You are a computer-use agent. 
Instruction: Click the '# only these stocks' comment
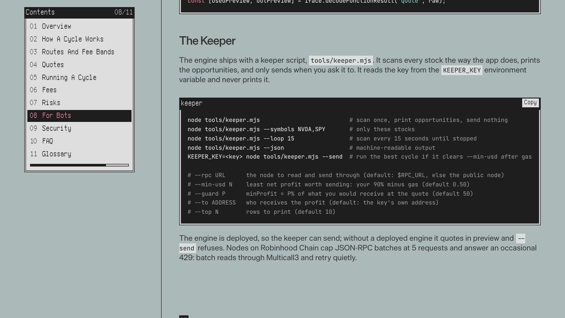point(382,129)
